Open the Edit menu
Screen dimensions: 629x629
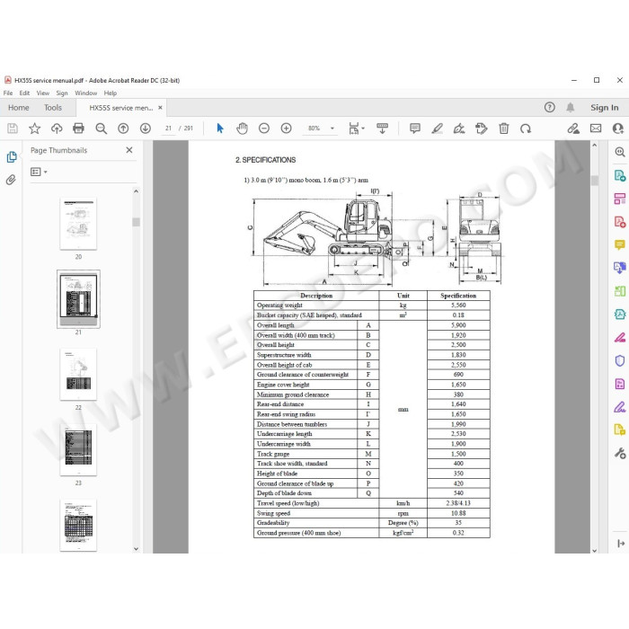pos(24,93)
